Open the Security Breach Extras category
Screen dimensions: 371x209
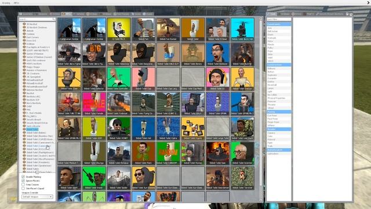pos(37,122)
